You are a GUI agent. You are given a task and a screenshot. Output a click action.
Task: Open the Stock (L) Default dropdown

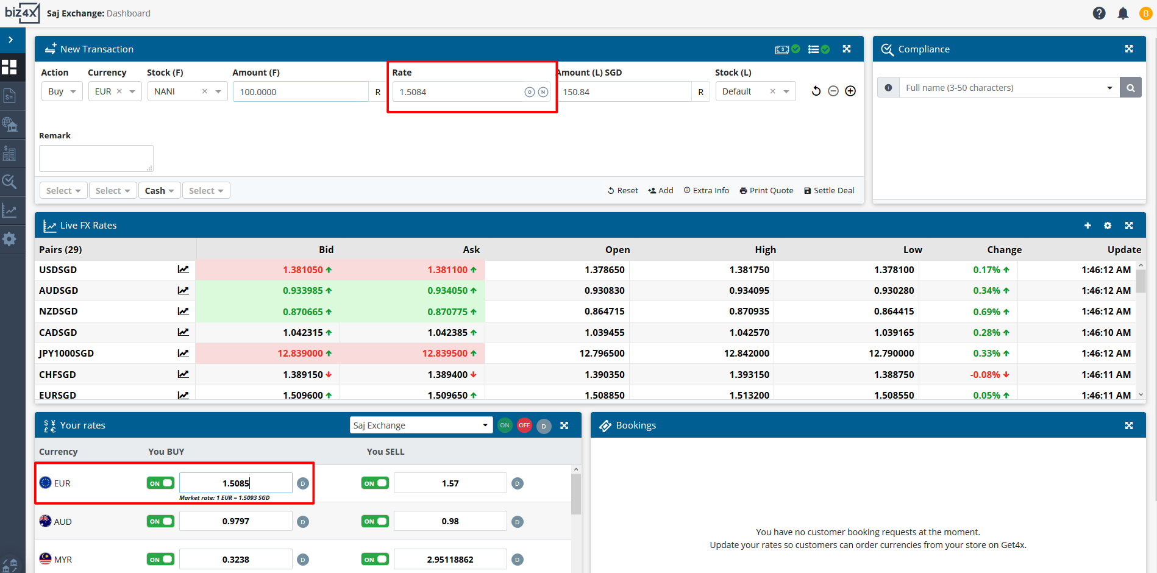756,91
